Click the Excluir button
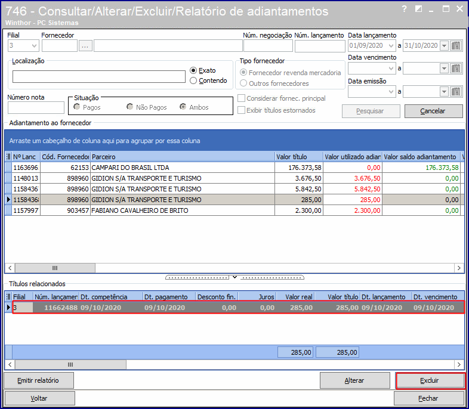The height and width of the screenshot is (409, 469). [430, 380]
